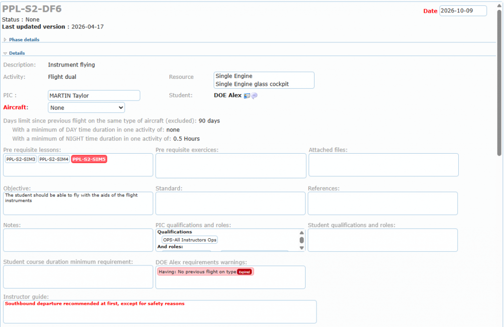The image size is (504, 327).
Task: Click the Student qualifications and roles box
Action: coord(382,240)
